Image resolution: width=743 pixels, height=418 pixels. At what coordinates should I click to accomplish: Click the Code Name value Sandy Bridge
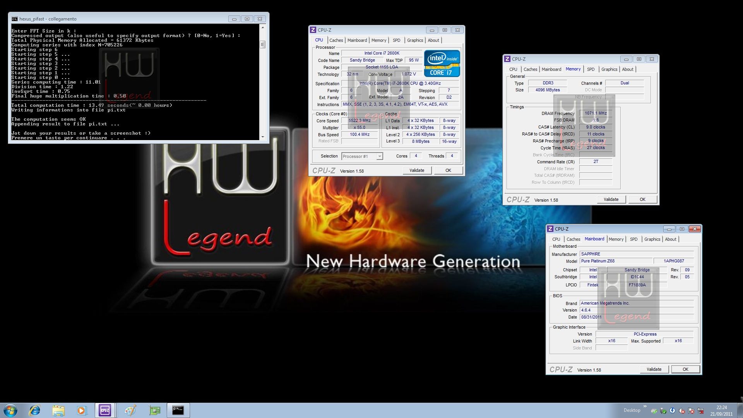362,60
